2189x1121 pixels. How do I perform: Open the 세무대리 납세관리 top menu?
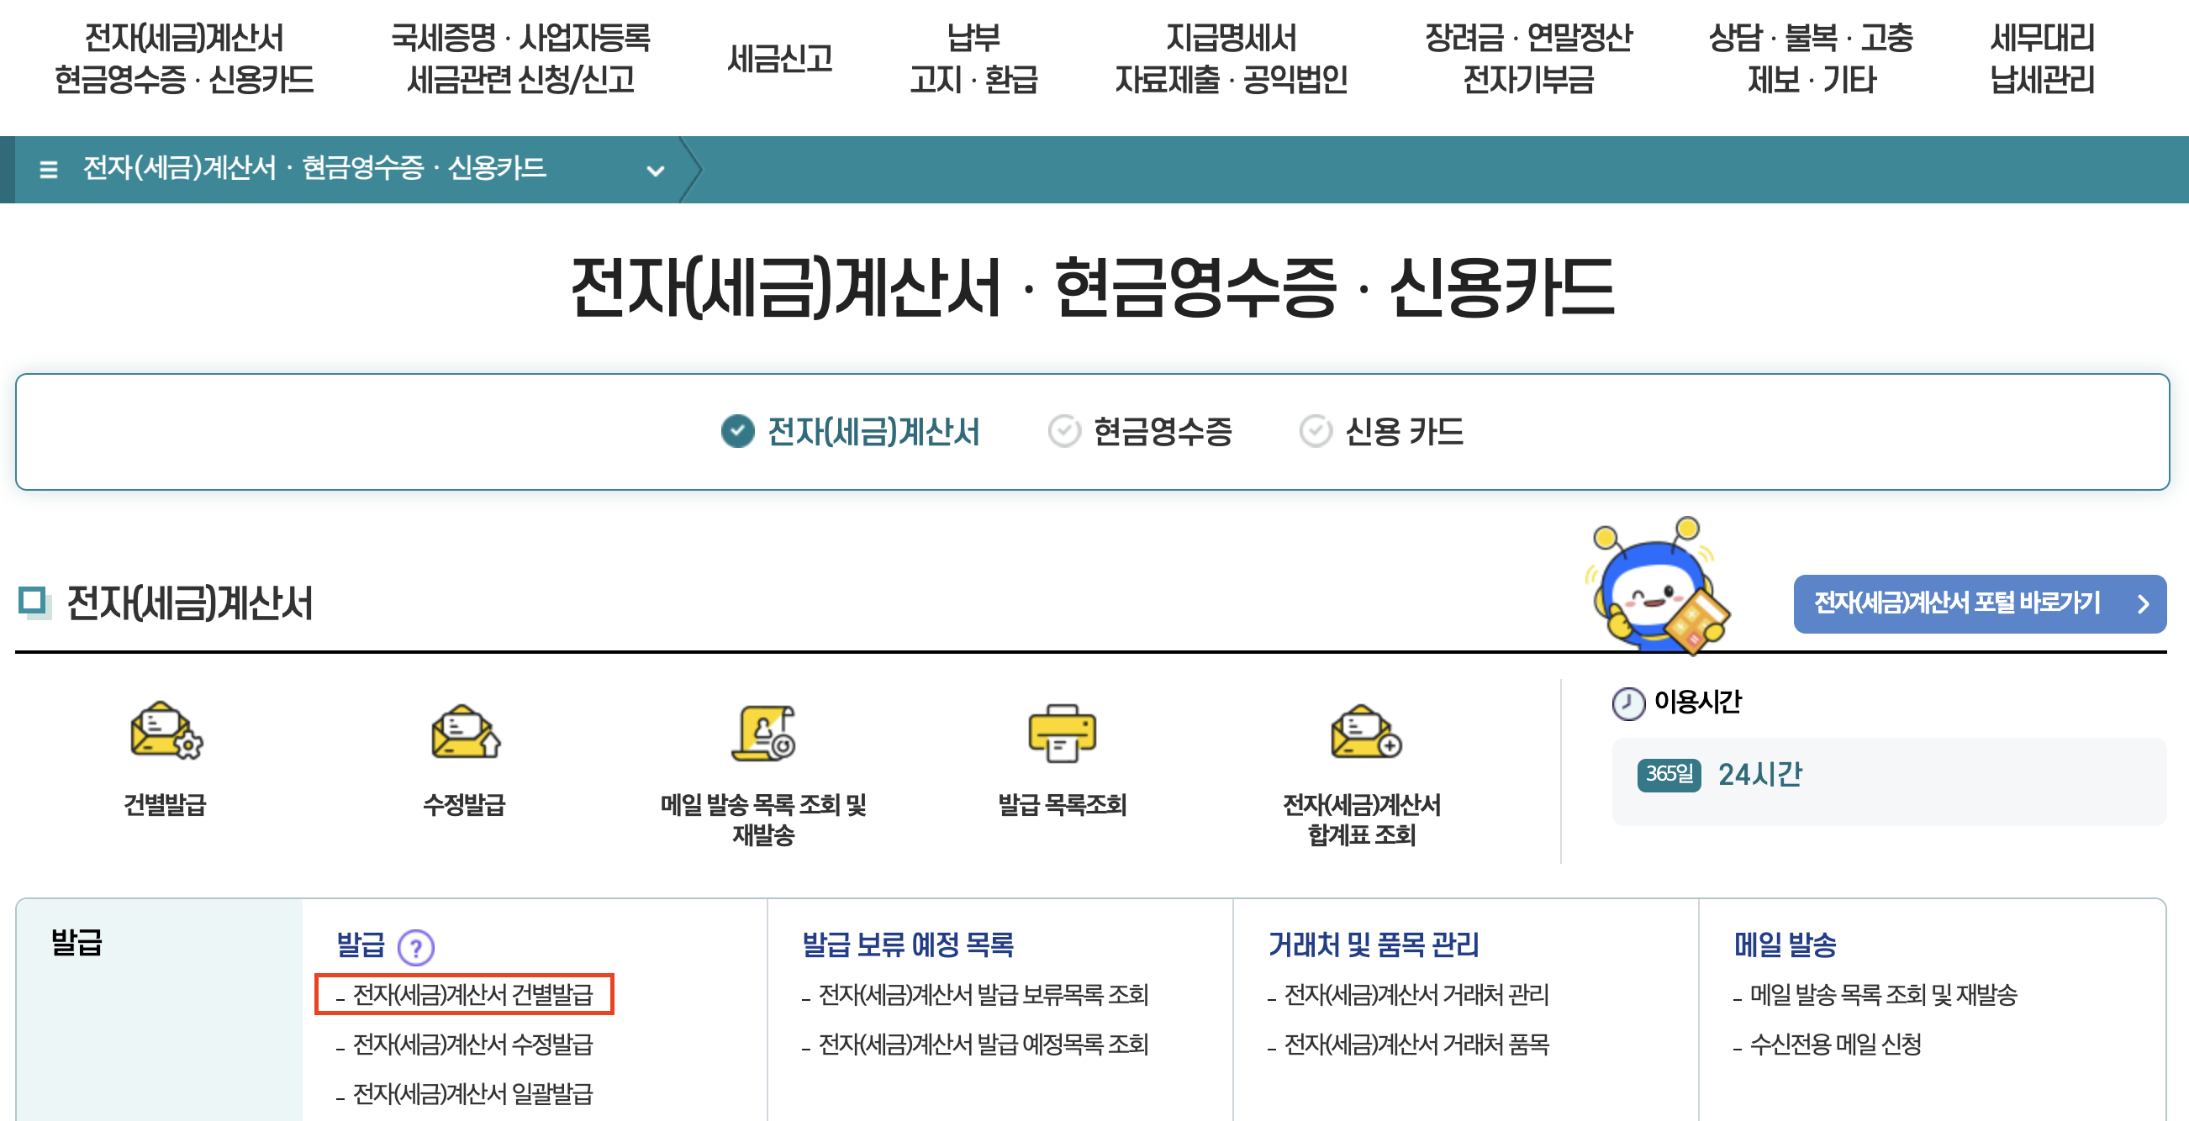2041,59
